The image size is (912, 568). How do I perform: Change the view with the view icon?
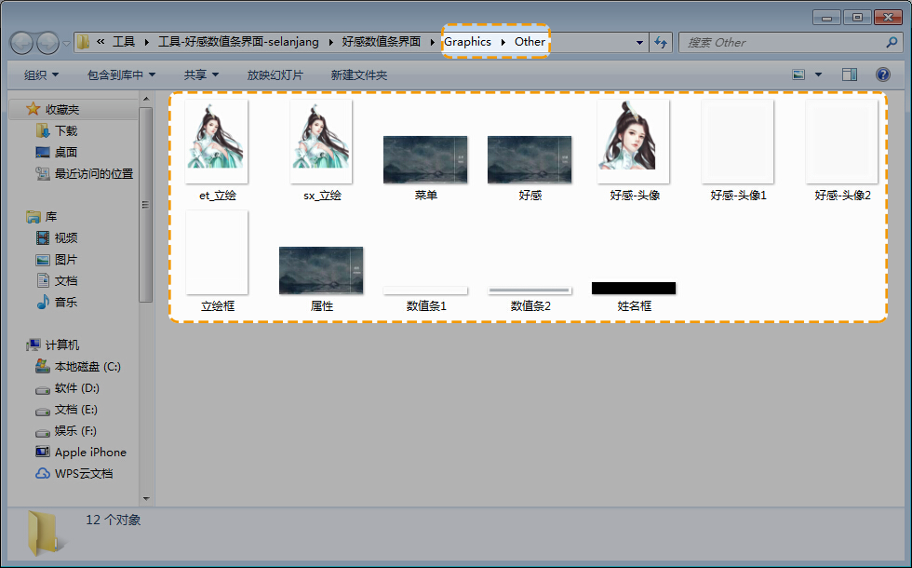(x=798, y=74)
